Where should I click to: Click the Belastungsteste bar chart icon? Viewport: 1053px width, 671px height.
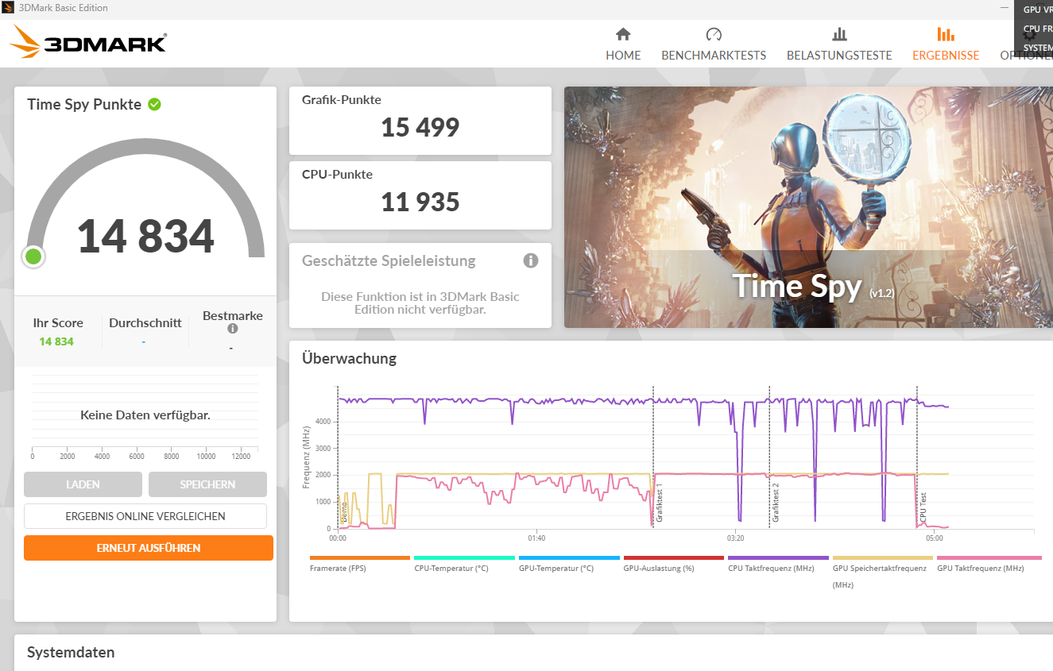click(x=839, y=34)
